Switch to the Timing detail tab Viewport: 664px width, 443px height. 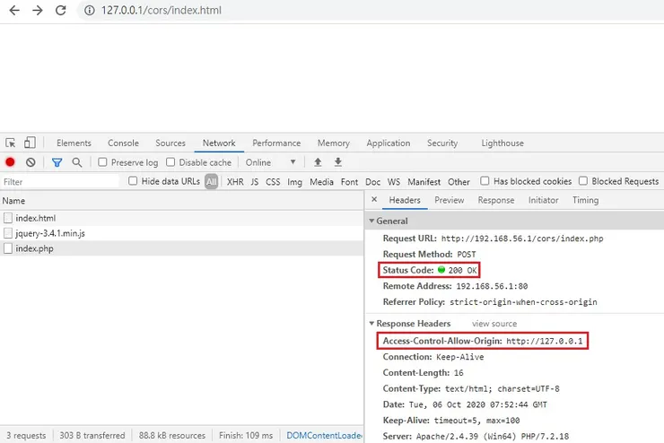(586, 200)
